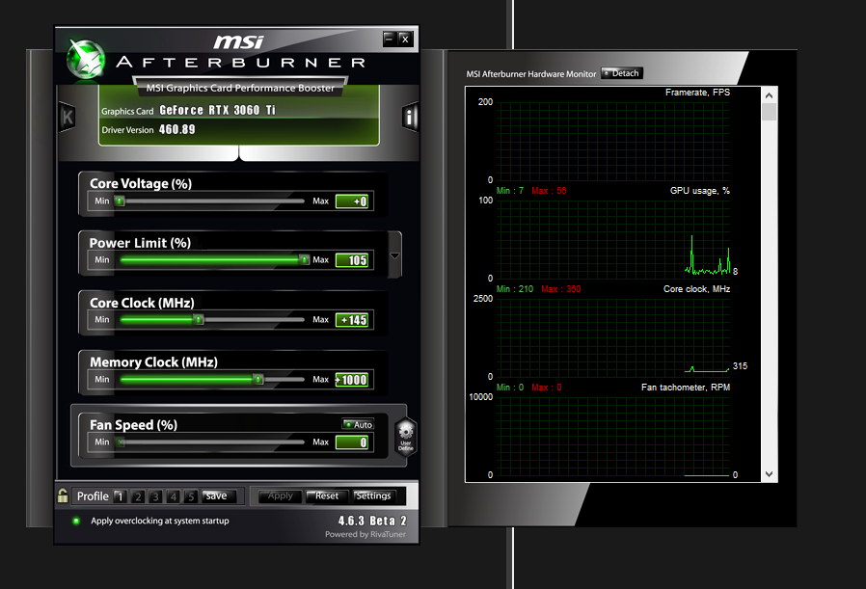Image resolution: width=866 pixels, height=589 pixels.
Task: Click the Kombustor K icon
Action: point(67,117)
